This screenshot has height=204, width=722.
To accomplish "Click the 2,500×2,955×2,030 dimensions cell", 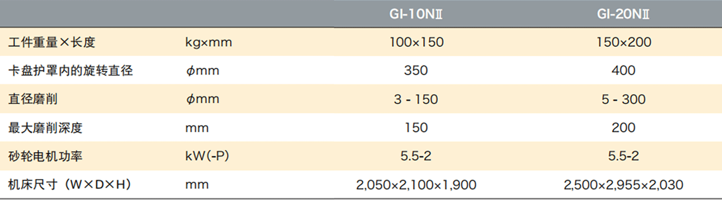I will click(x=623, y=185).
